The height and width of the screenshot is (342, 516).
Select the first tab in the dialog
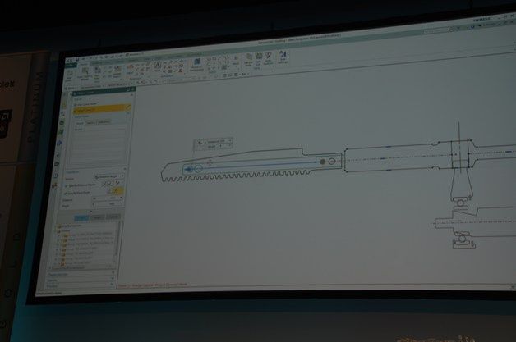80,123
